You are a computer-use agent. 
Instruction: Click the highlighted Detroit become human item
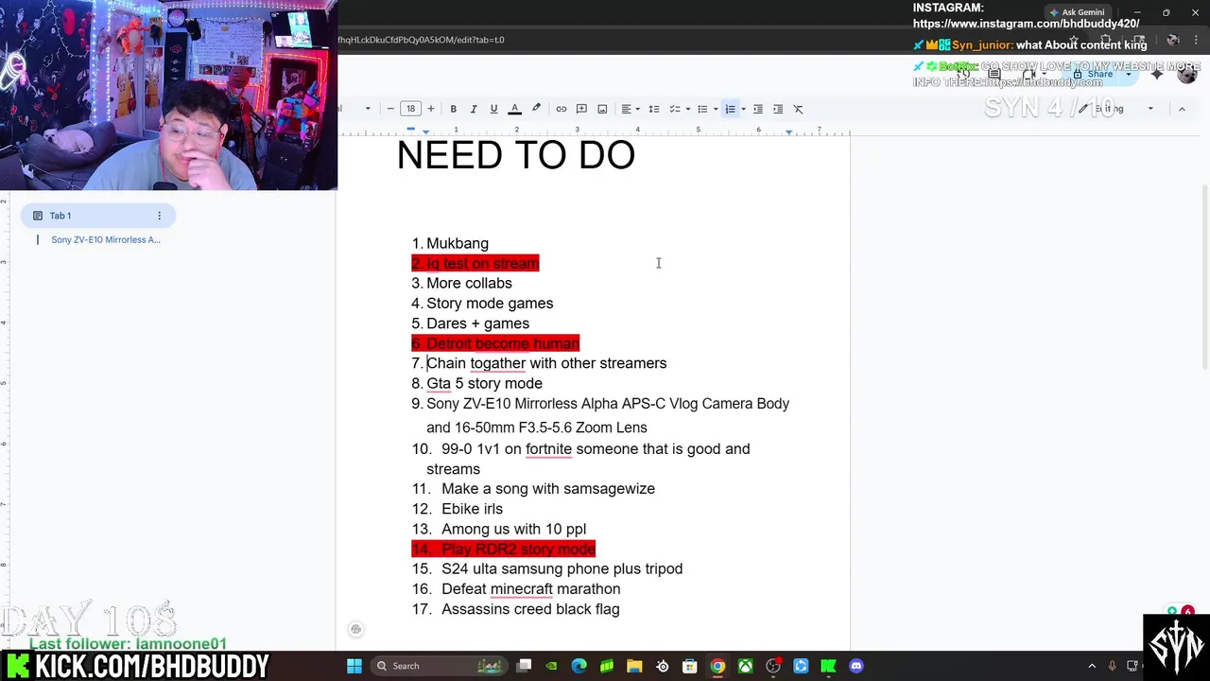[x=503, y=343]
